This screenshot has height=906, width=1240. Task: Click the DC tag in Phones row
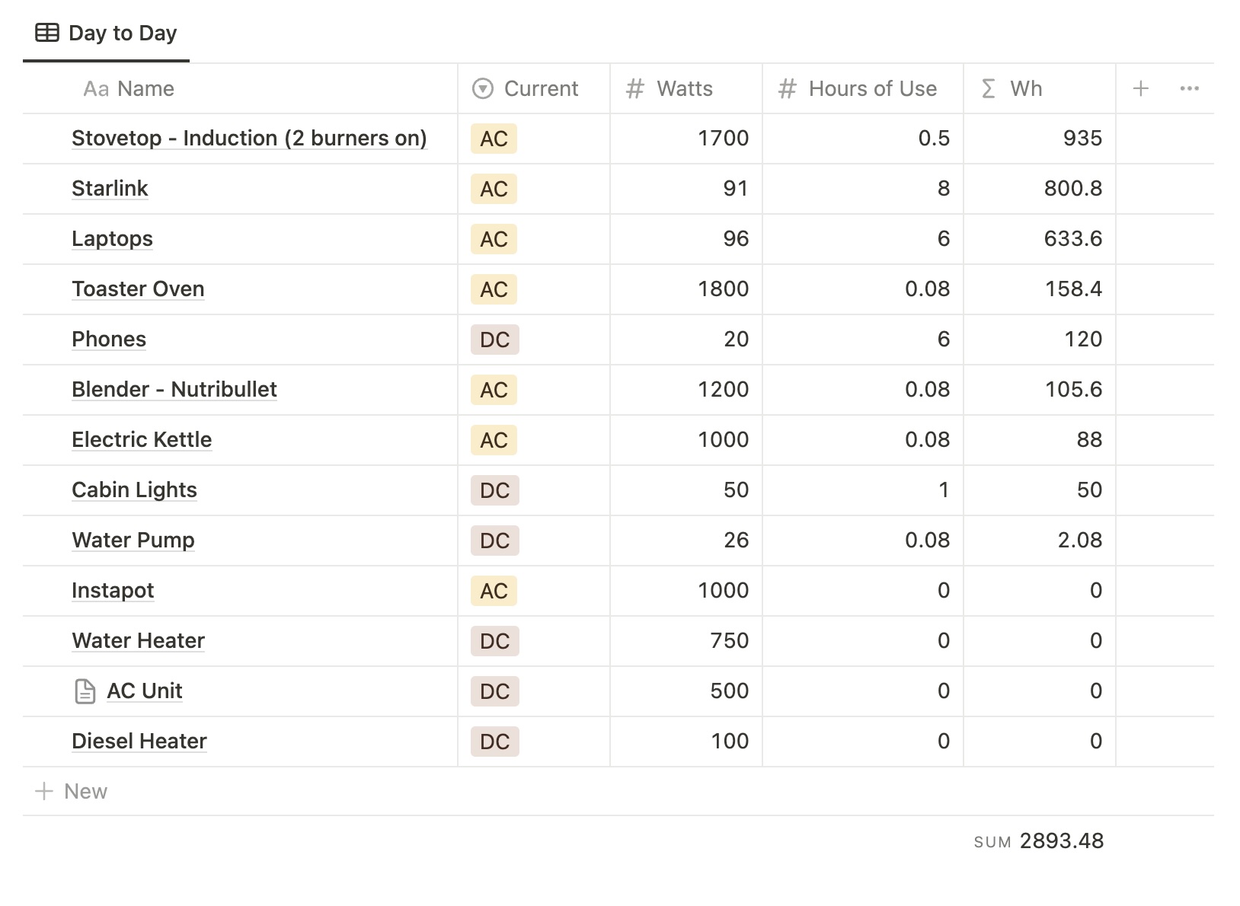click(494, 340)
